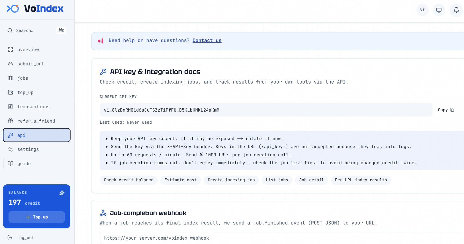
Task: Click the Top up button
Action: 37,217
